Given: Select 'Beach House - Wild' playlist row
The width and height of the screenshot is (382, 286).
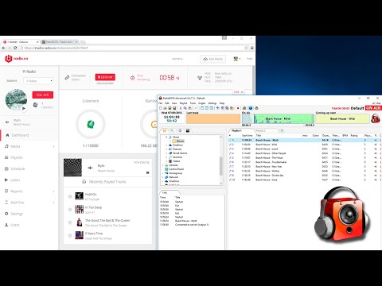Looking at the screenshot, I should (x=305, y=145).
